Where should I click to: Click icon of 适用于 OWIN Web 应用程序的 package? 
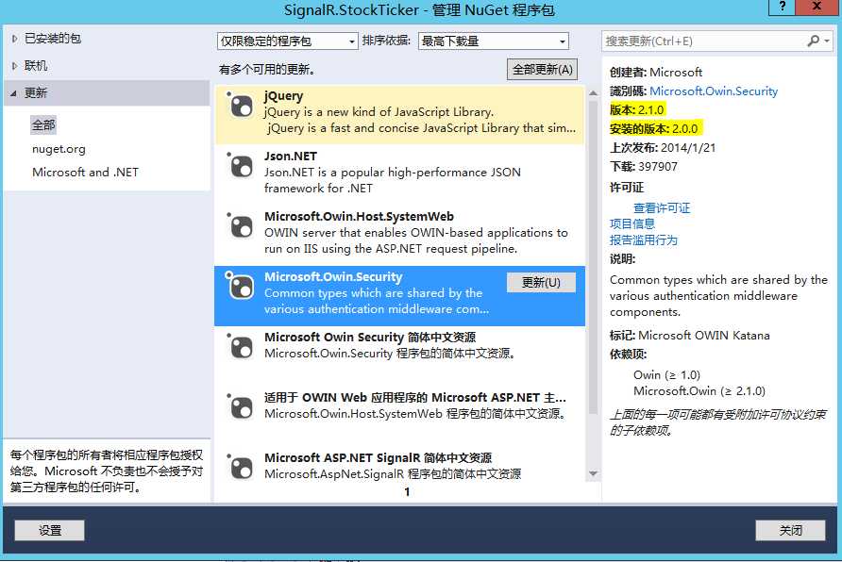[239, 406]
